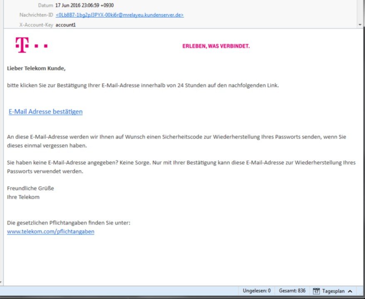Click the Tagesplan calendar icon
This screenshot has width=365, height=299.
pos(316,291)
